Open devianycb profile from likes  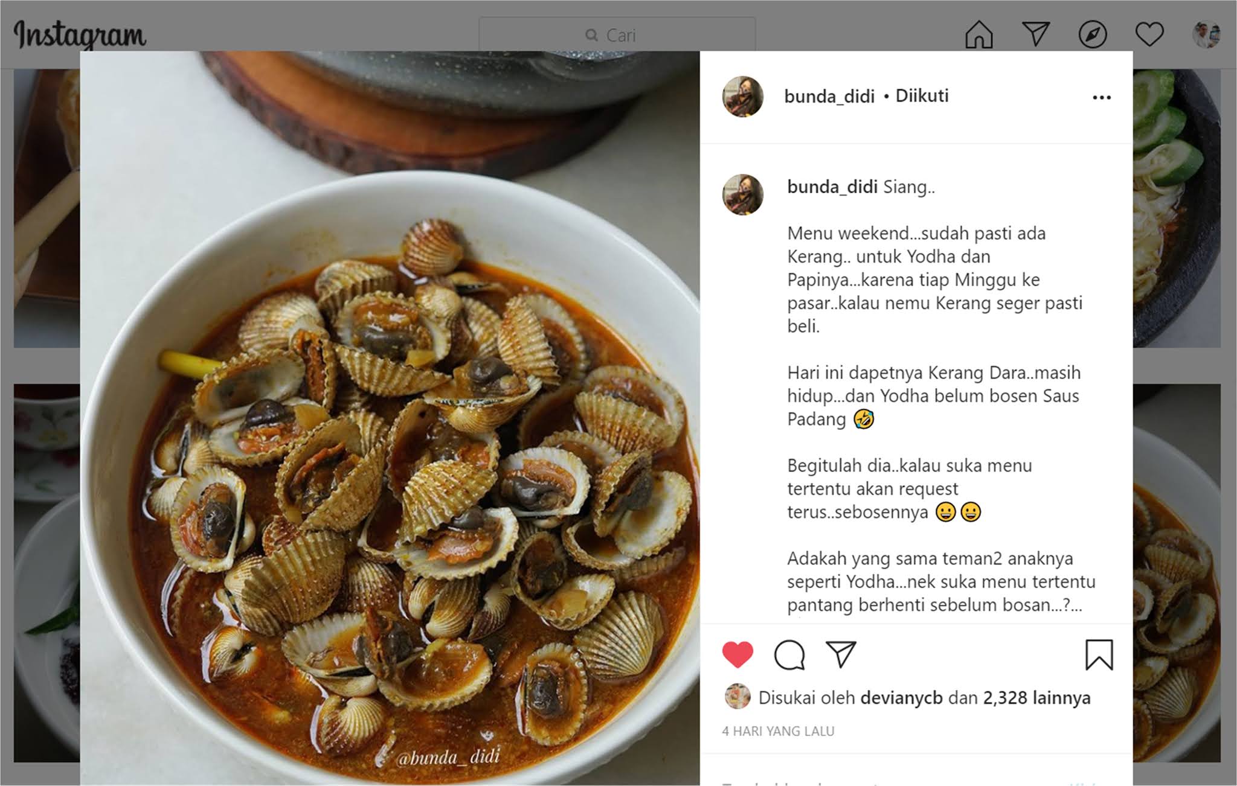(901, 698)
